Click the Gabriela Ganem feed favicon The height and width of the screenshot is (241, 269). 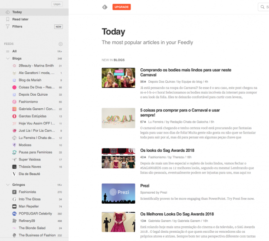[14, 109]
